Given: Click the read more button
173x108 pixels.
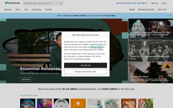Looking at the screenshot, I should pos(26,79).
